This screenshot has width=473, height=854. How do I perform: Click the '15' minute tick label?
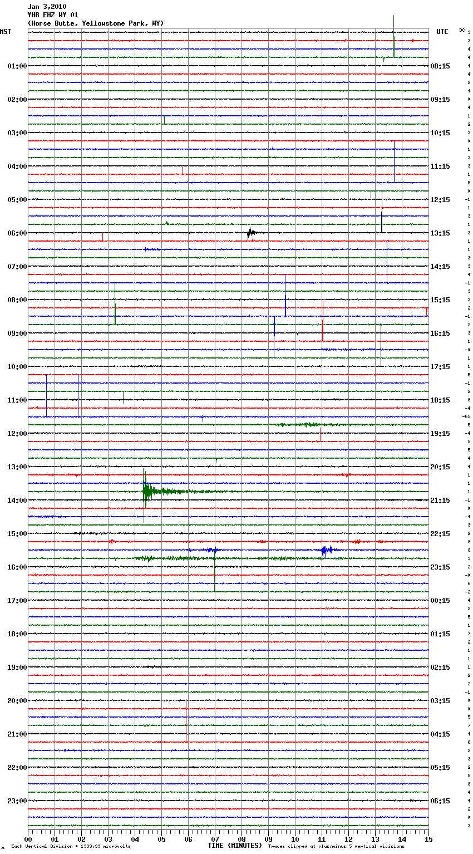[x=428, y=839]
